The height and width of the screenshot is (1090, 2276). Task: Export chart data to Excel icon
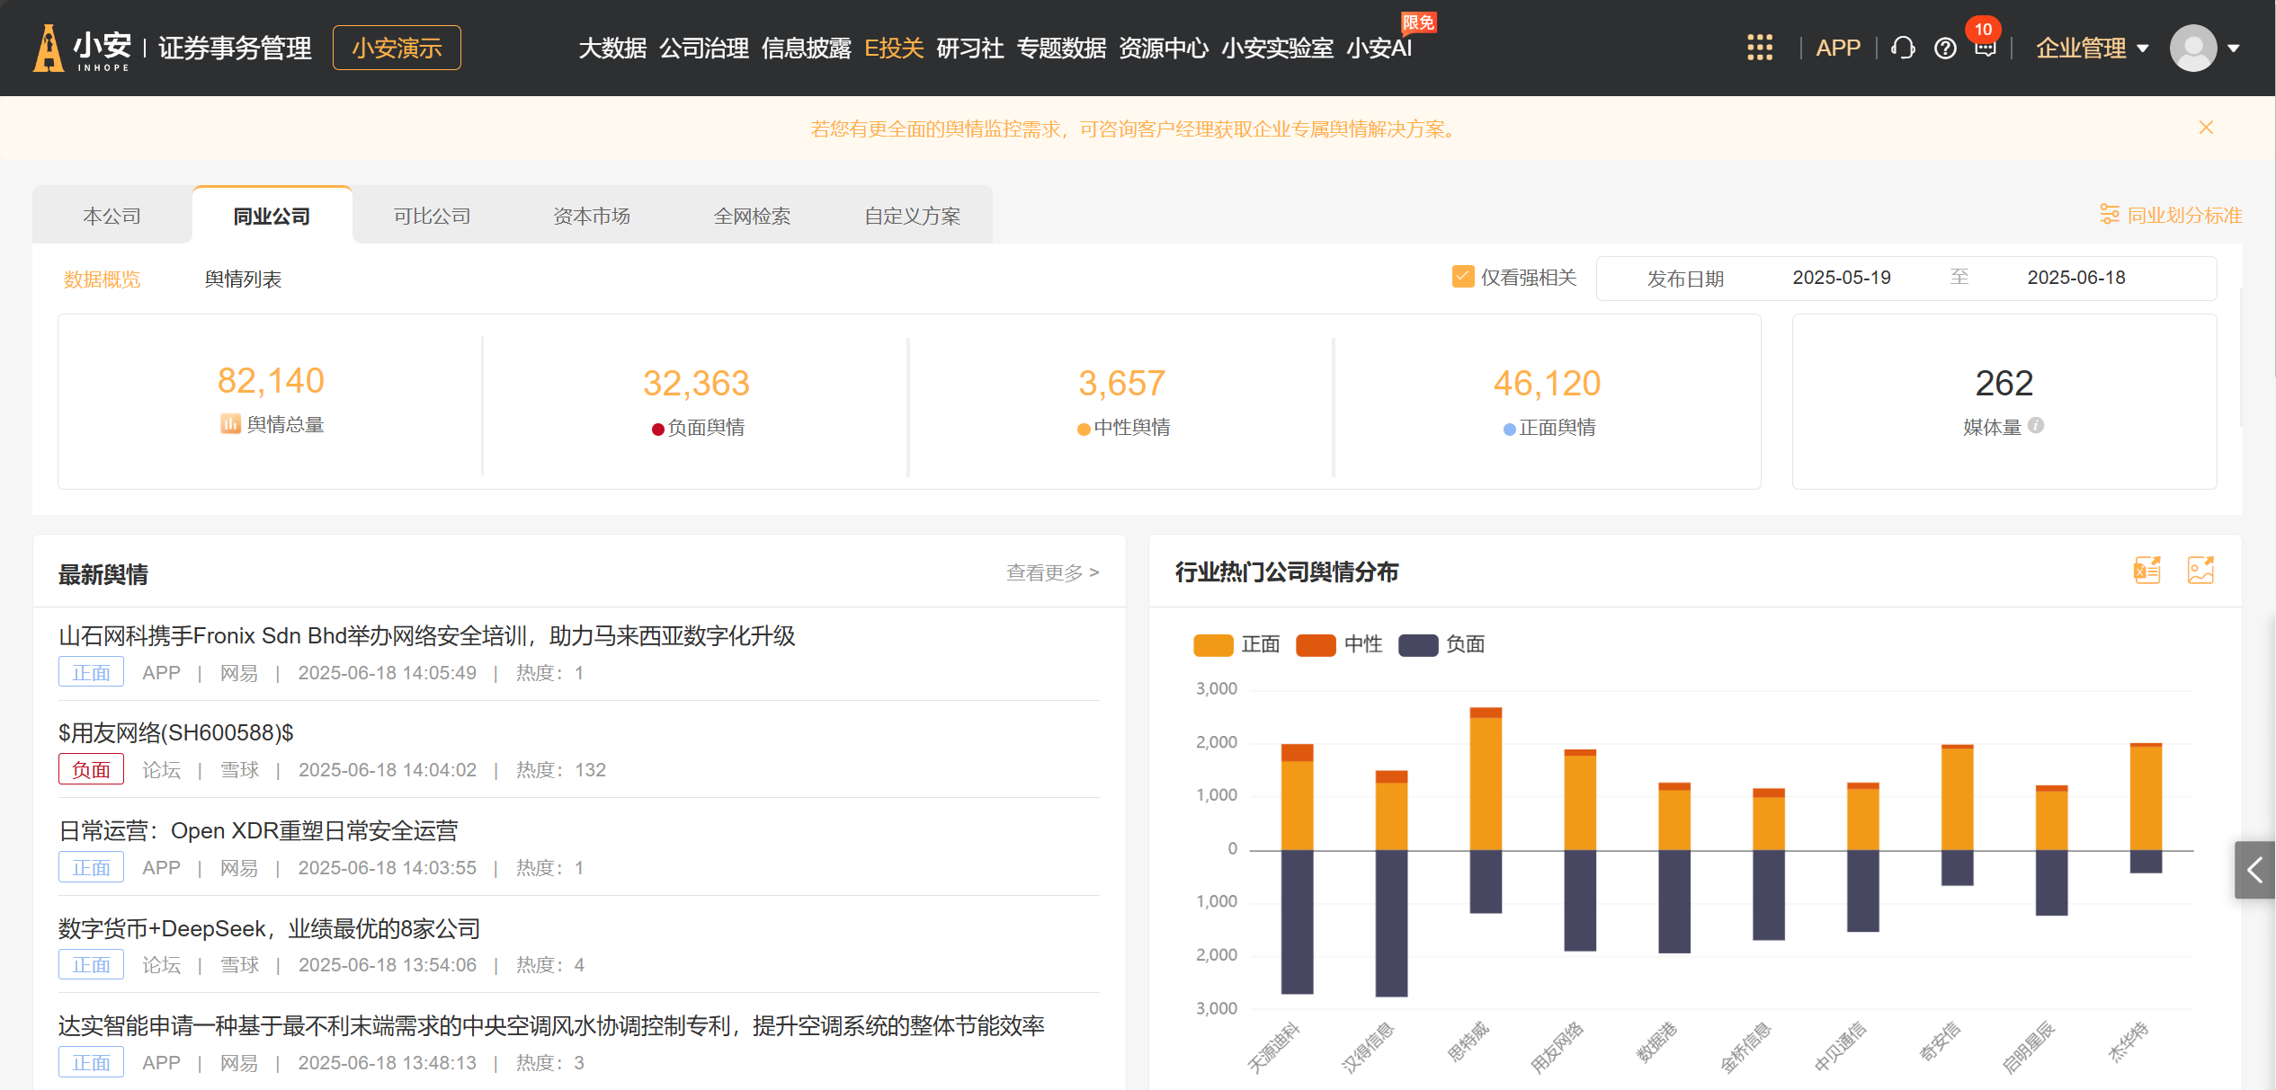(x=2147, y=570)
